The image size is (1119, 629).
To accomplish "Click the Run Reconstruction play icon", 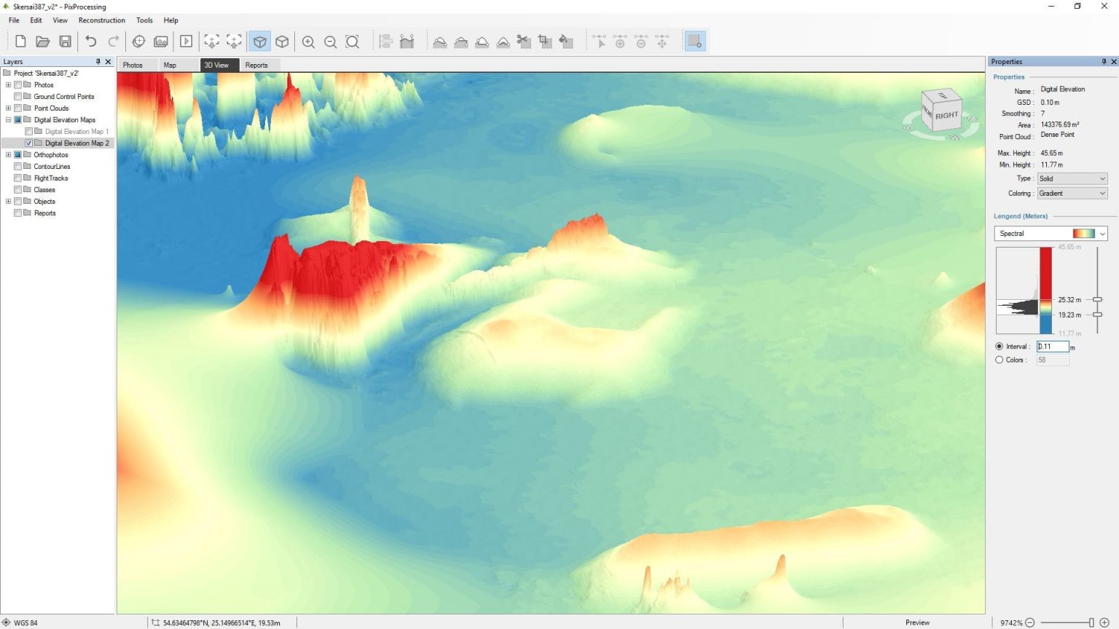I will coord(186,41).
